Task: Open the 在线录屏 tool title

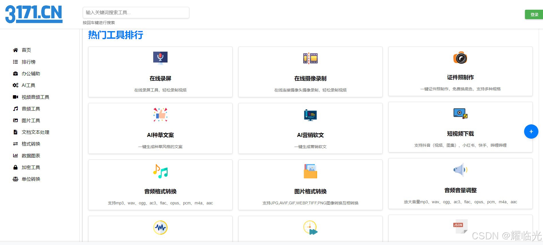Action: 160,78
